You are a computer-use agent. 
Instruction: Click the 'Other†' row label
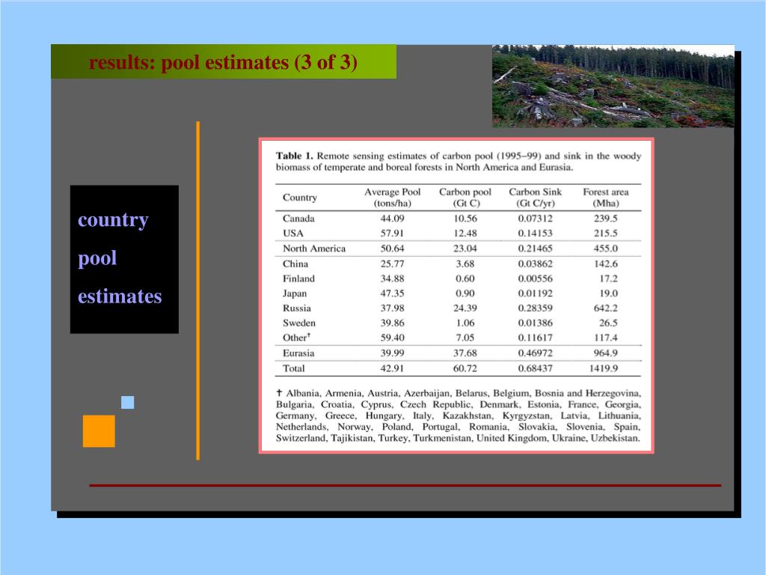[x=297, y=338]
